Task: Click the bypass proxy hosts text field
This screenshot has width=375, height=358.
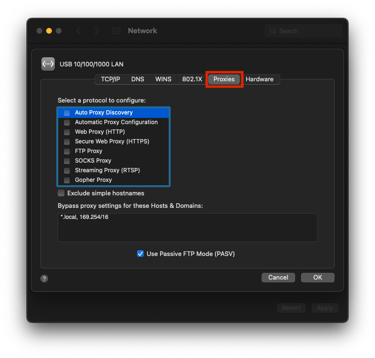Action: (x=187, y=228)
